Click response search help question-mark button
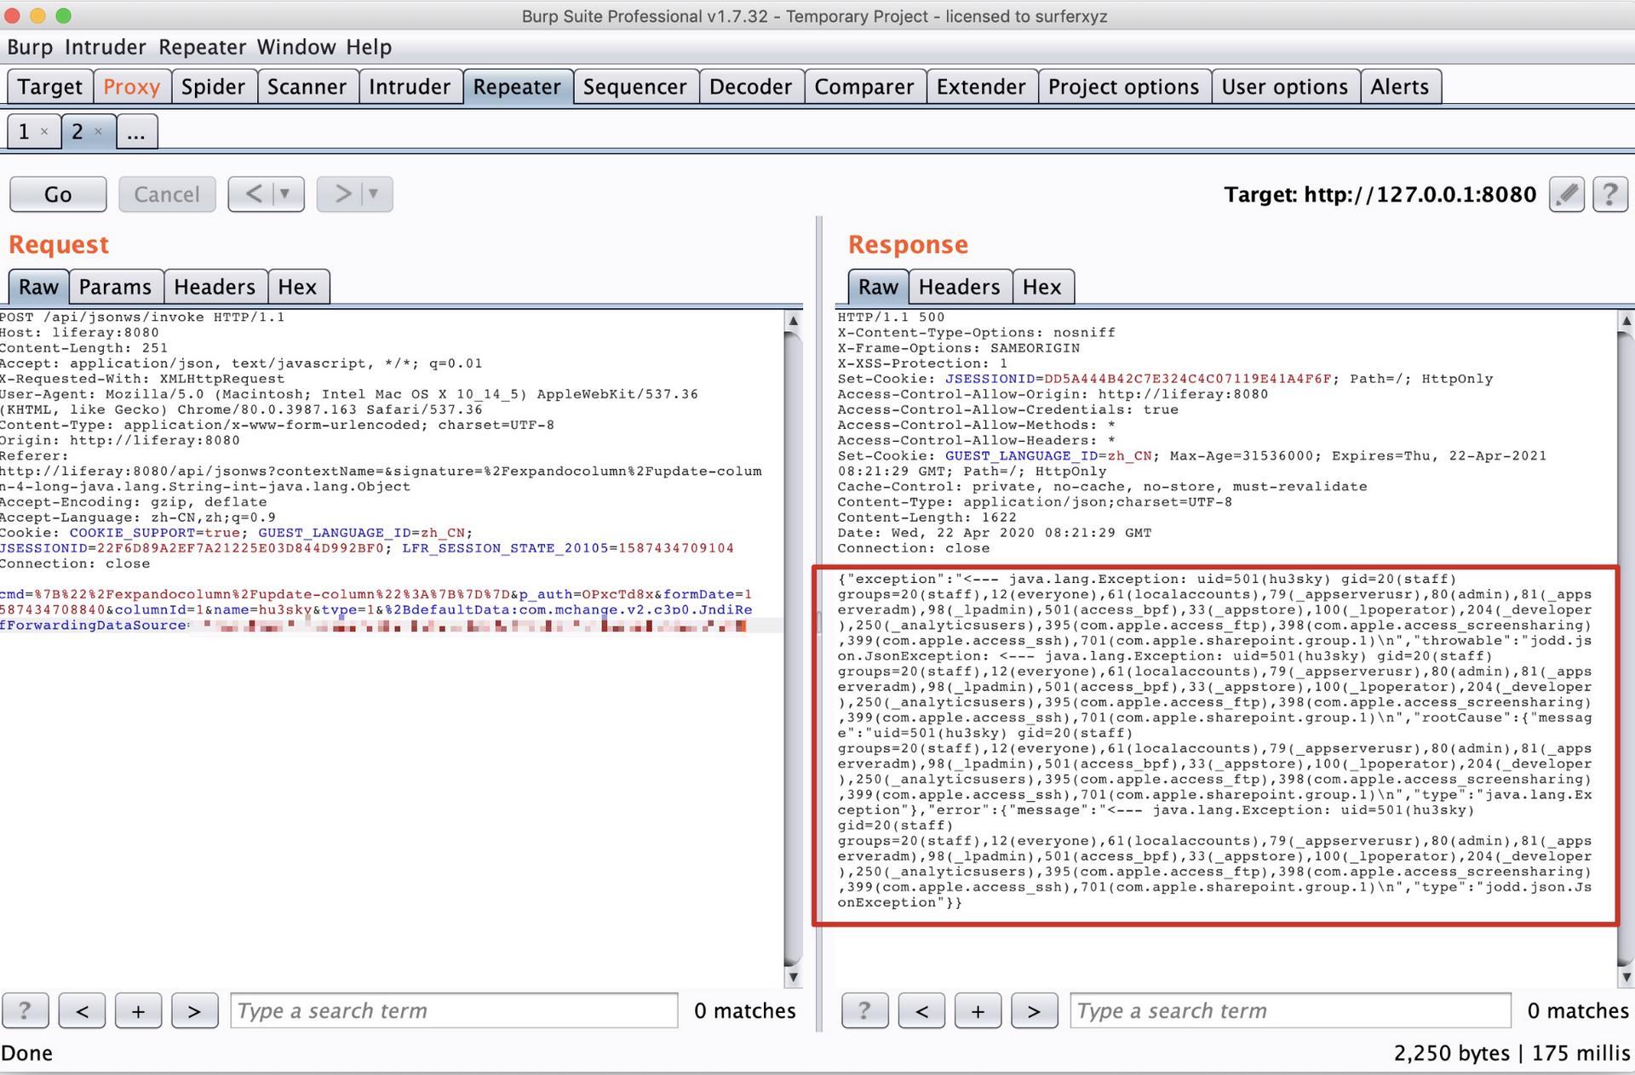1635x1075 pixels. 864,1010
